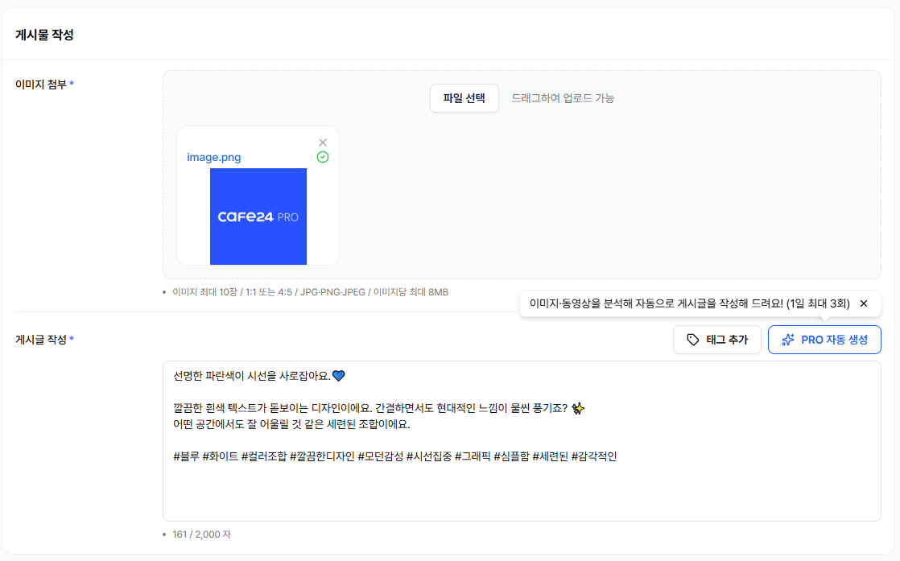This screenshot has height=561, width=900.
Task: Dismiss the auto-generation tooltip with X
Action: pyautogui.click(x=864, y=303)
